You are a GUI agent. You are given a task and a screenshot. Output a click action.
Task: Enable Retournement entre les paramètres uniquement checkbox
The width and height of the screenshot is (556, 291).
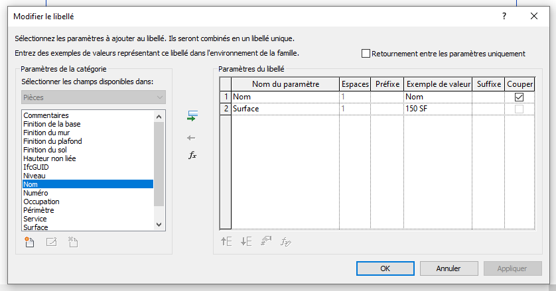pyautogui.click(x=366, y=54)
